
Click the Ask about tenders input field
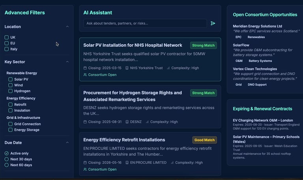(145, 23)
